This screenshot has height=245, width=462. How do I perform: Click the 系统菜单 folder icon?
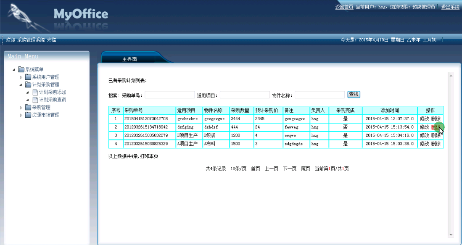coord(21,70)
